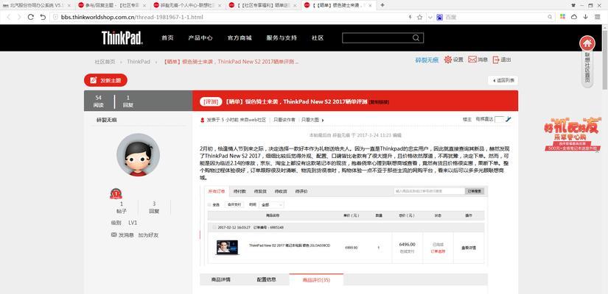Click the ThinkPad logo in the header
Image resolution: width=608 pixels, height=294 pixels.
tap(122, 38)
